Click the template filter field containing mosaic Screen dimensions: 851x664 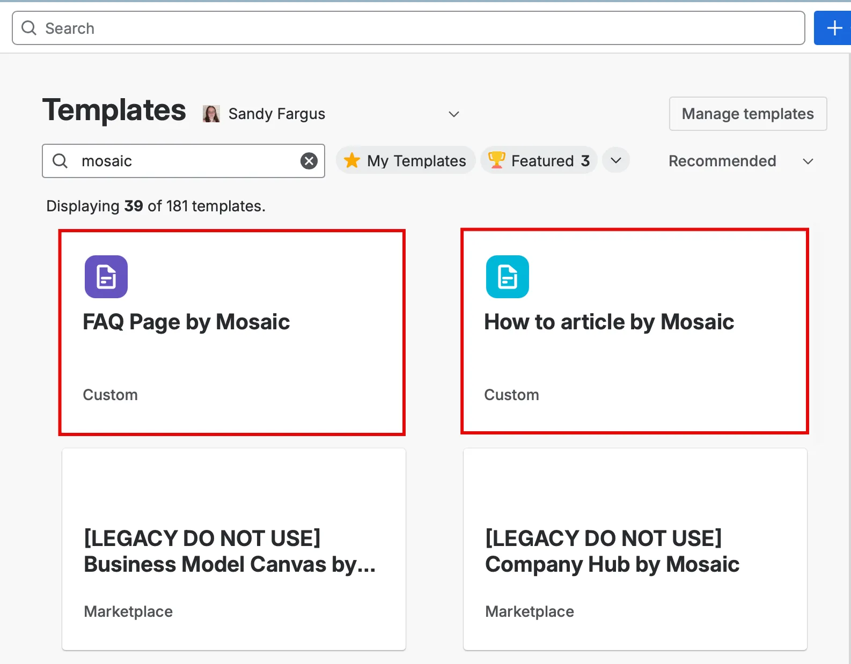pyautogui.click(x=184, y=161)
